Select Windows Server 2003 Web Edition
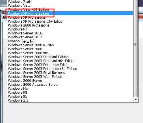Screen dimensions: 143x123 (x=70, y=77)
